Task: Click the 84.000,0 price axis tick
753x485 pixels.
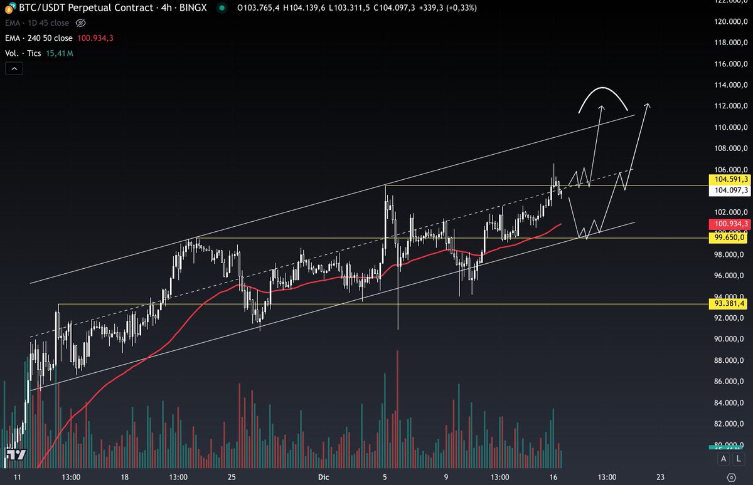Action: point(729,403)
